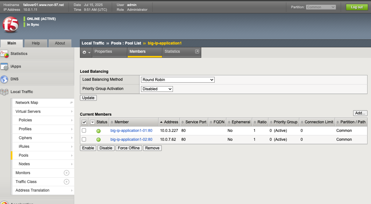This screenshot has width=371, height=204.
Task: Click the Force Offline button
Action: coord(129,148)
